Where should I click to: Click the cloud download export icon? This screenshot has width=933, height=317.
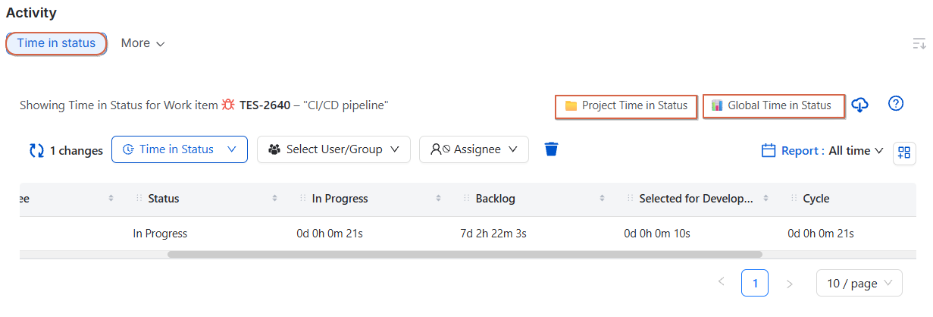[x=859, y=105]
